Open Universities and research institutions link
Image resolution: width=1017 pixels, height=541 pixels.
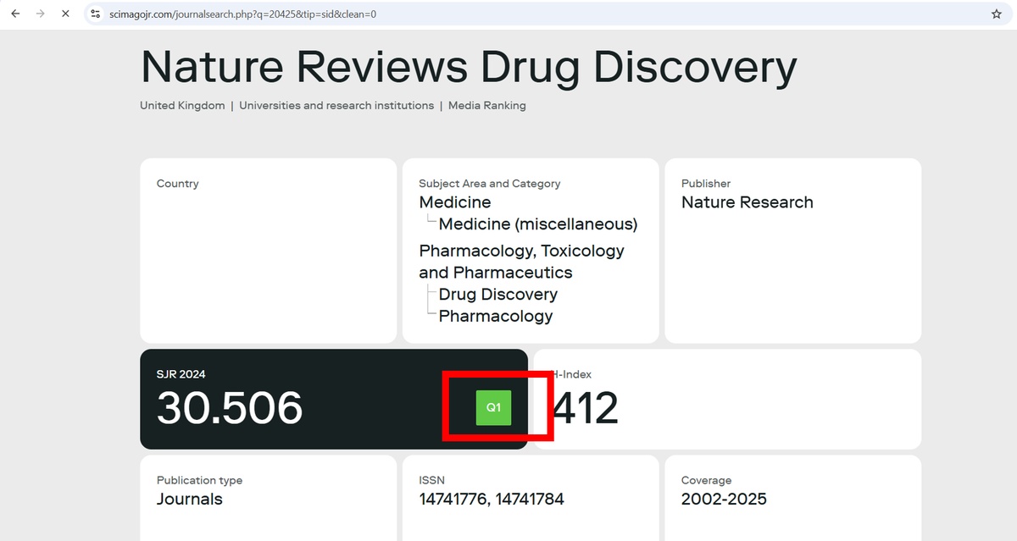(x=336, y=106)
